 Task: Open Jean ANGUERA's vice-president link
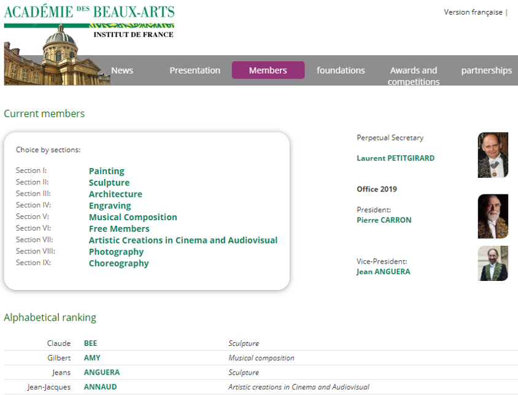pyautogui.click(x=383, y=272)
